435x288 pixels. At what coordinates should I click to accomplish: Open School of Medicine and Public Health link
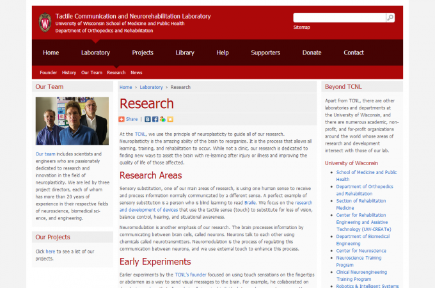pyautogui.click(x=367, y=176)
